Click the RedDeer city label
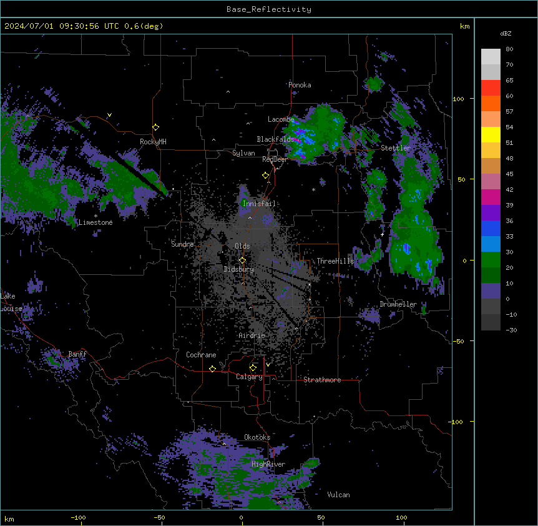Image resolution: width=538 pixels, height=526 pixels. 275,159
